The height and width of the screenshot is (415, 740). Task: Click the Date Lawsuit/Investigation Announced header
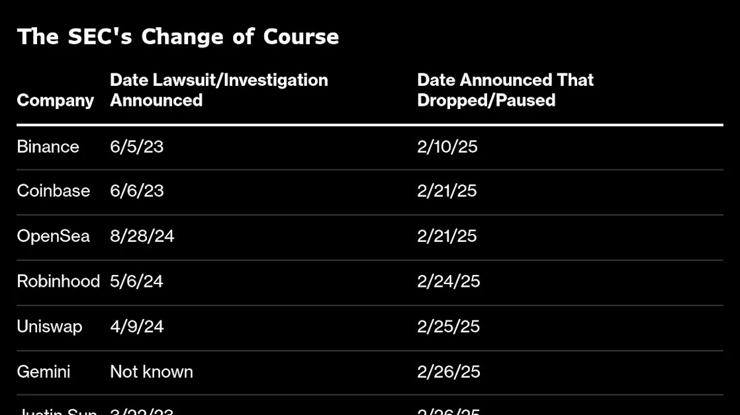219,90
